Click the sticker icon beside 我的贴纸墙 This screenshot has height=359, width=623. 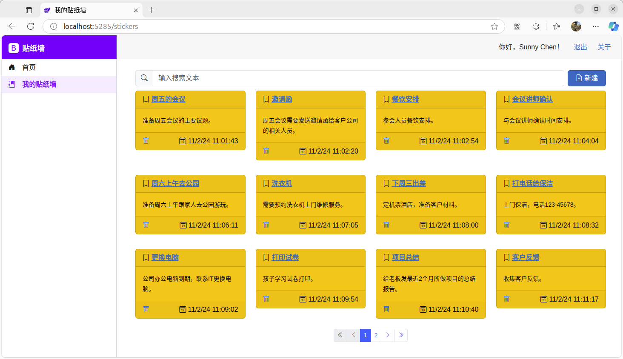pos(12,84)
